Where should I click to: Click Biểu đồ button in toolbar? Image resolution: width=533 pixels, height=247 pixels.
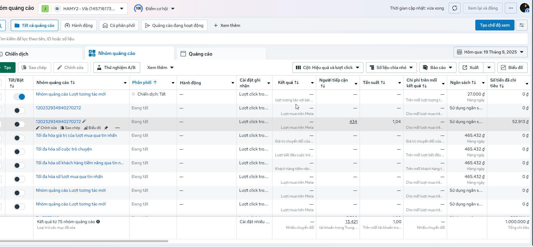point(512,67)
